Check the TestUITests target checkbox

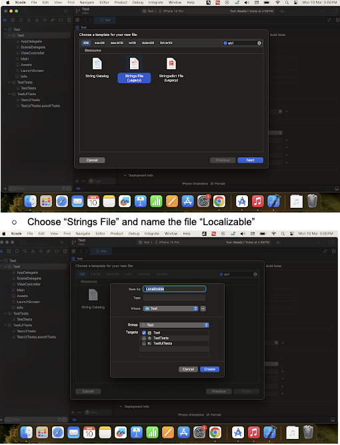[x=144, y=343]
